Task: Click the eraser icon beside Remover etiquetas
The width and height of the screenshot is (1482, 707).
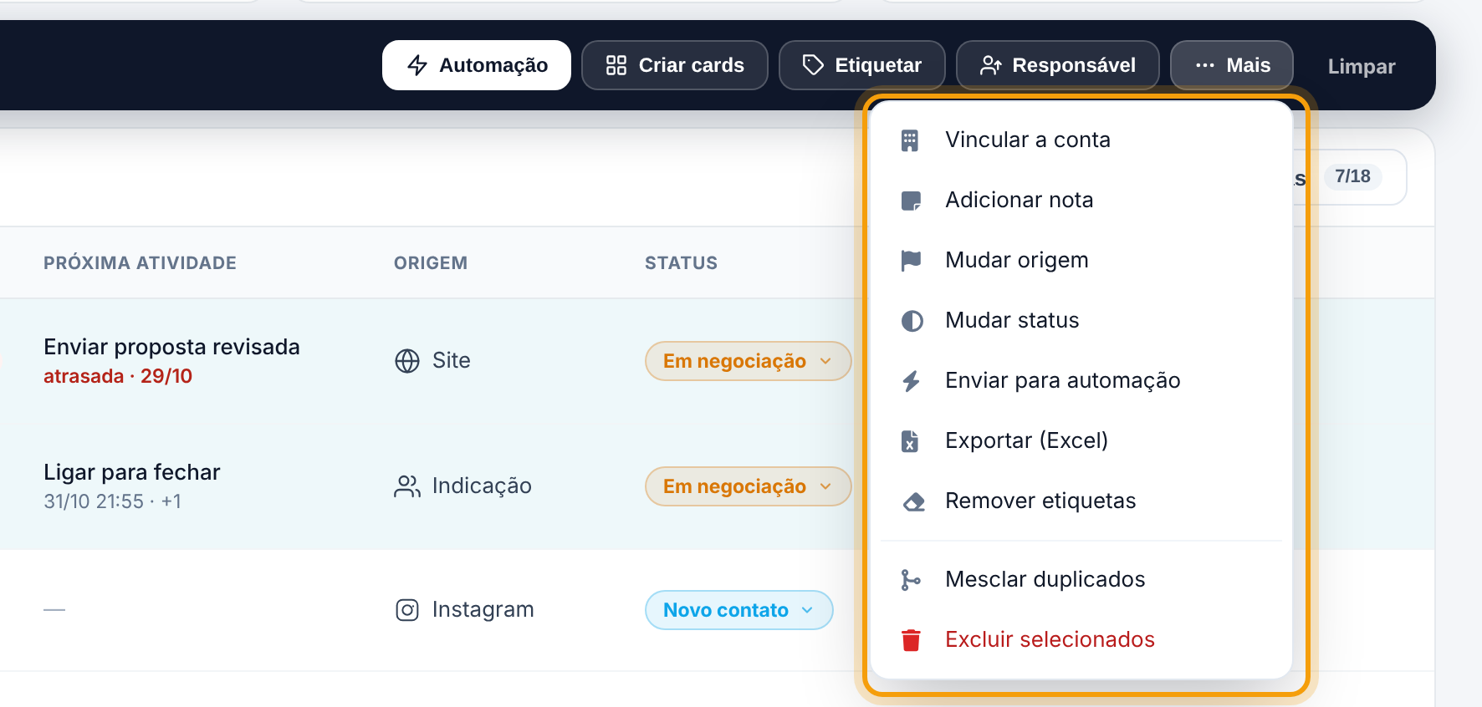Action: tap(913, 502)
